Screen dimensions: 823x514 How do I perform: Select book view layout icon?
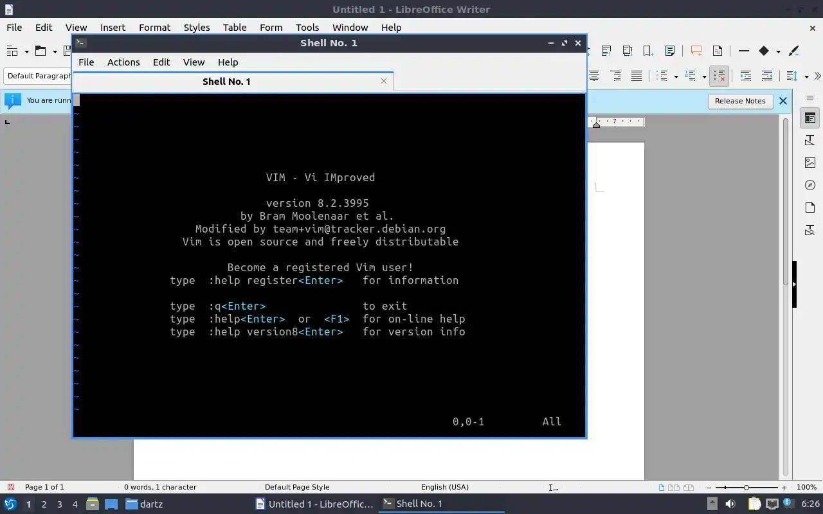(689, 488)
